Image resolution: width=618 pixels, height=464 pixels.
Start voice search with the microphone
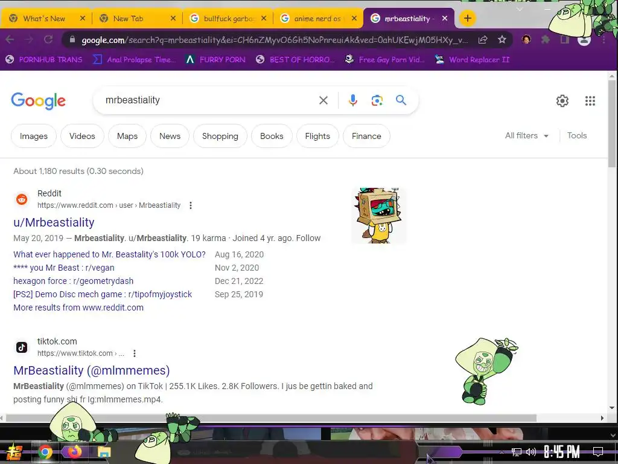click(x=352, y=100)
